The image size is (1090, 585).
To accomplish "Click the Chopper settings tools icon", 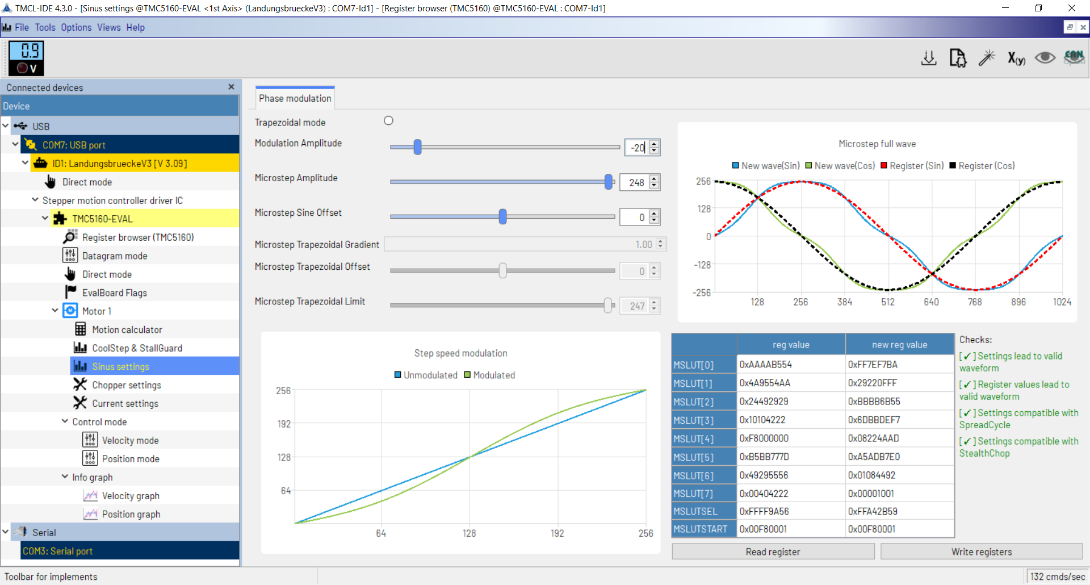I will pyautogui.click(x=80, y=385).
